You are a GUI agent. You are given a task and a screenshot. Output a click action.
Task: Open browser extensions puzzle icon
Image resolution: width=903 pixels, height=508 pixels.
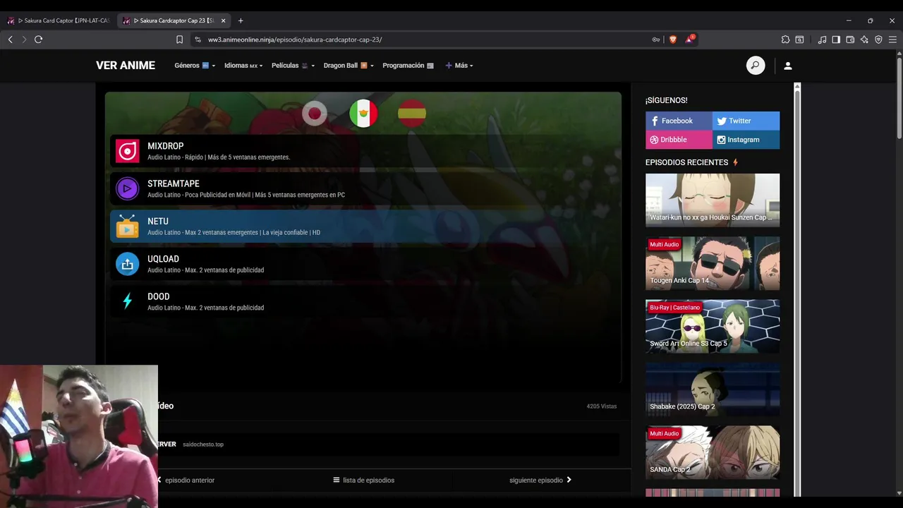tap(785, 40)
